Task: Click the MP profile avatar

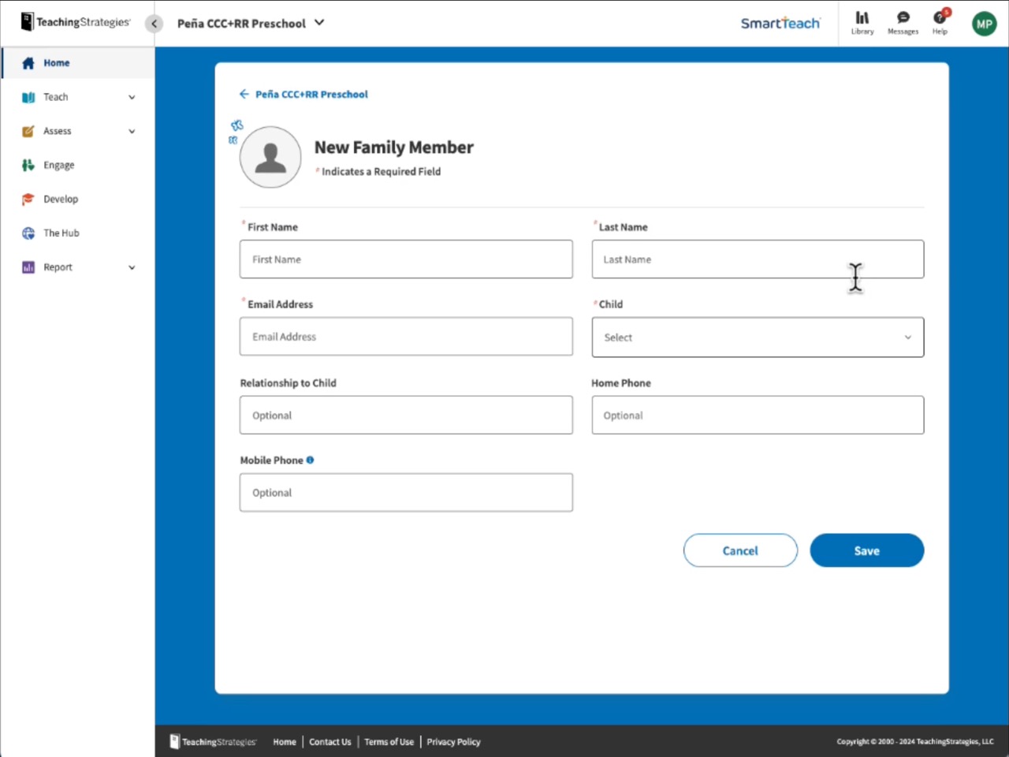Action: tap(983, 24)
